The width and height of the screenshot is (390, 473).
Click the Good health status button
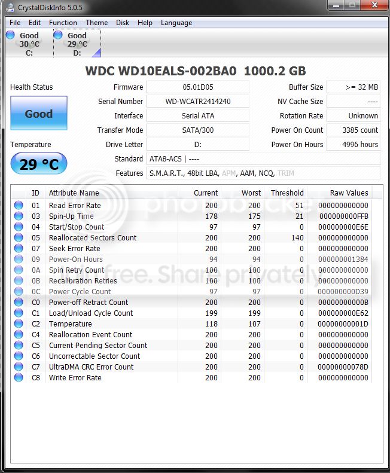coord(39,113)
